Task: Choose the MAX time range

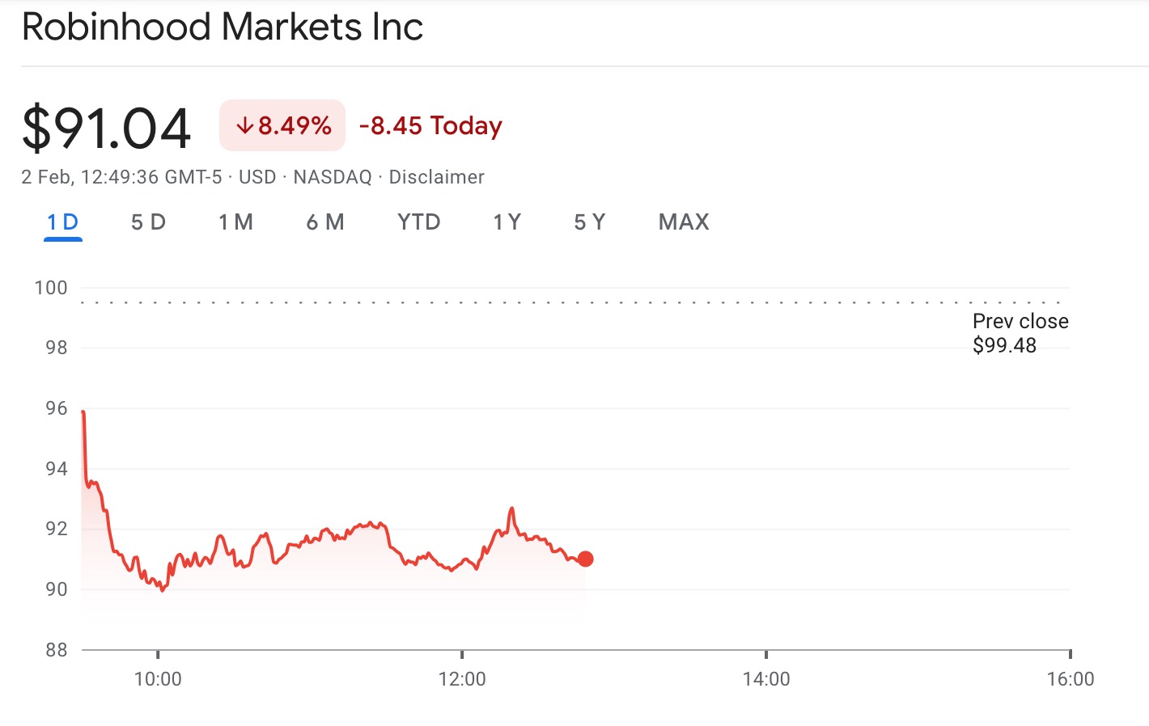Action: [x=684, y=222]
